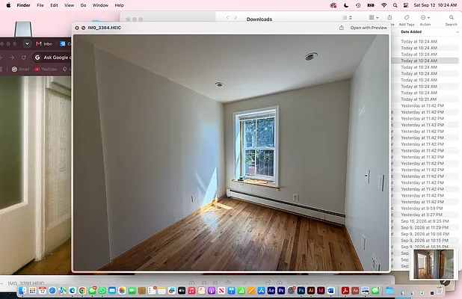Click the Date Added column chevron
462x299 pixels.
[458, 32]
